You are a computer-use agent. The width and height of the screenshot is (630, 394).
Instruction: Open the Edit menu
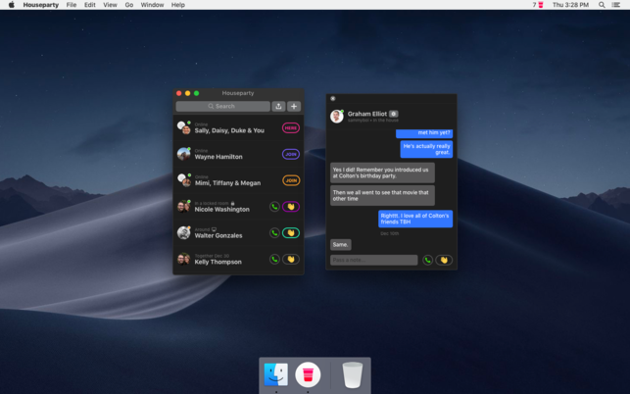89,5
